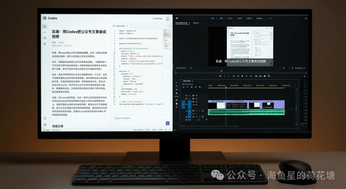Send the comment with the purple arrow button
Viewport: 346px width, 189px height.
pos(168,123)
